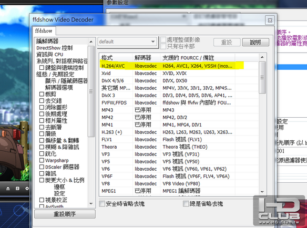Enable the 後期處理 checkbox
307x228 pixels.
coord(42,114)
